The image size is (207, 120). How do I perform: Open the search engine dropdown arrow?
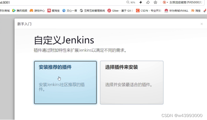click(x=167, y=2)
